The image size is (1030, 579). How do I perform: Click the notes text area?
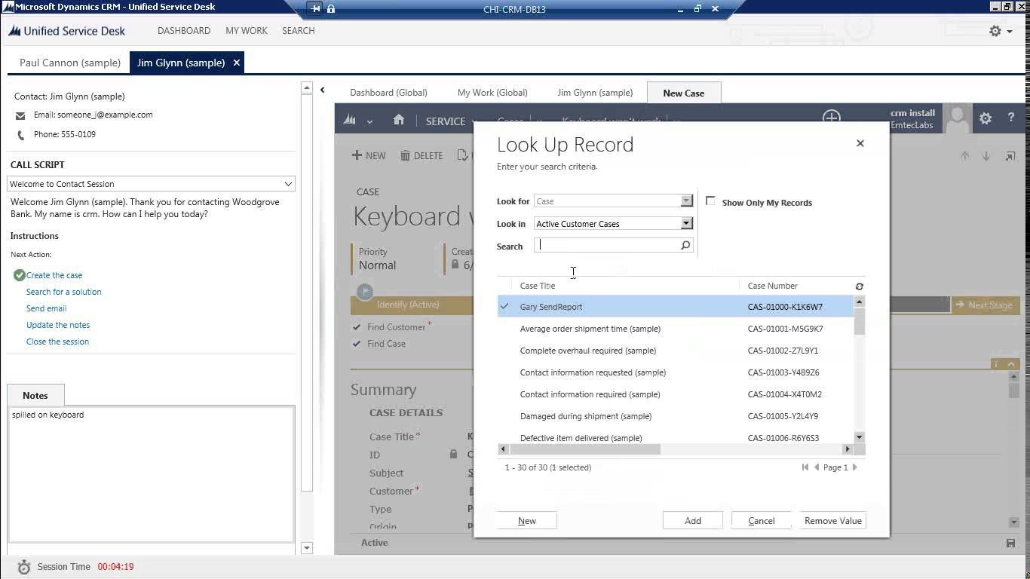click(x=151, y=474)
